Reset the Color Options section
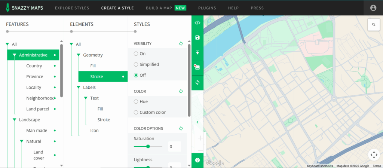The image size is (383, 168). [x=181, y=128]
